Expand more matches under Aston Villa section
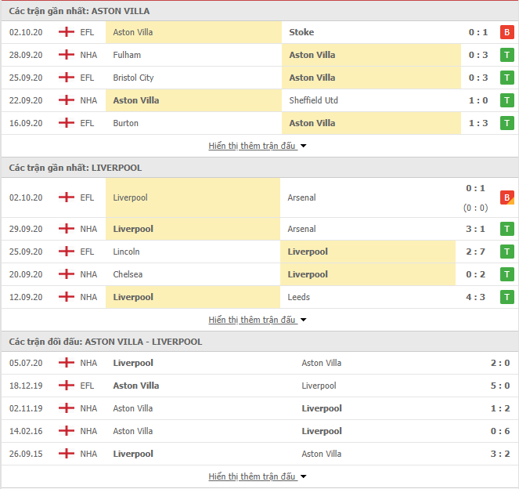 click(258, 146)
